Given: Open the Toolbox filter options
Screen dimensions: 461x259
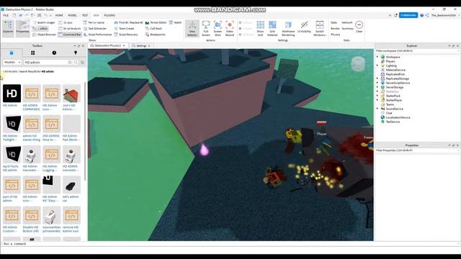Looking at the screenshot, I should coord(82,63).
